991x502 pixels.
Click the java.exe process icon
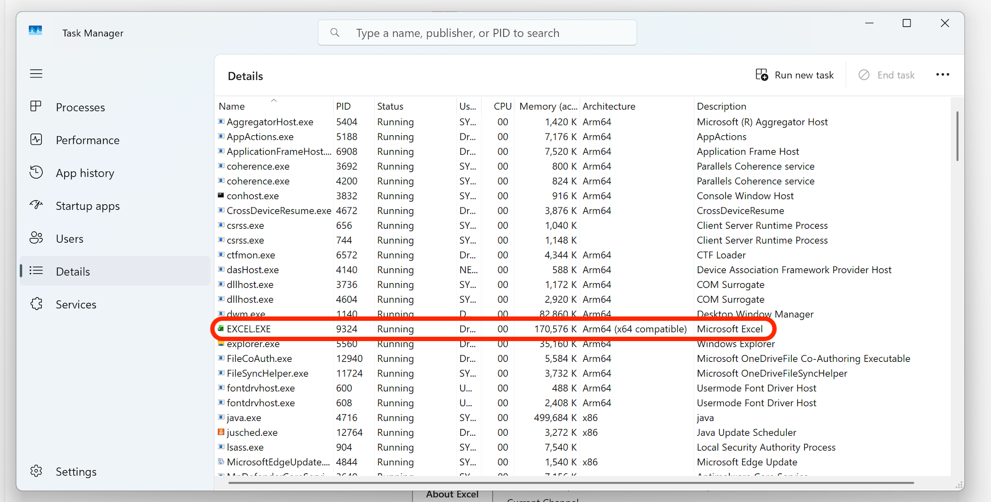tap(221, 417)
